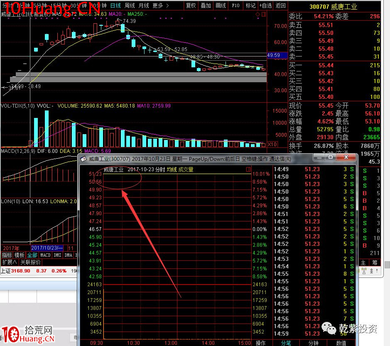Open the F10 company info
390x346 pixels.
[x=235, y=5]
